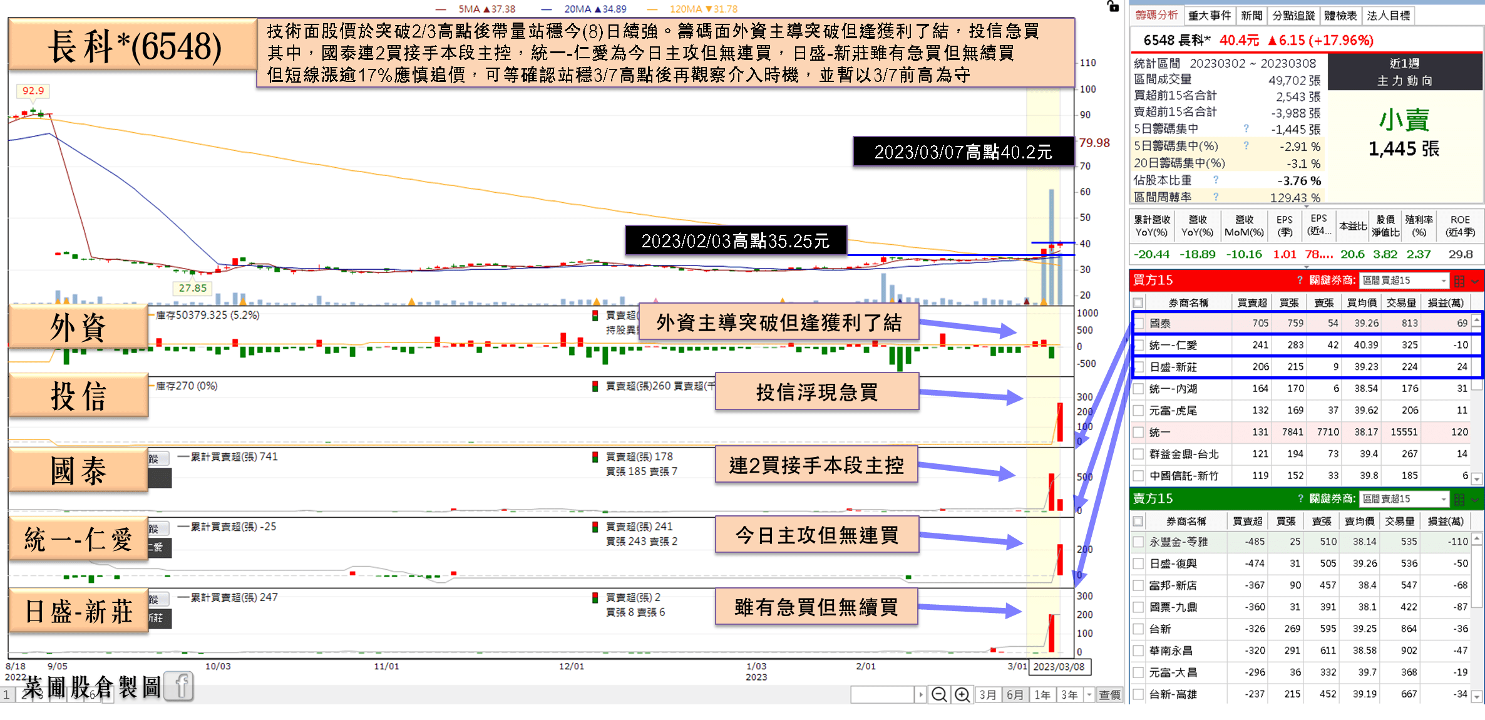
Task: Open the 新聞 tab
Action: (x=1251, y=15)
